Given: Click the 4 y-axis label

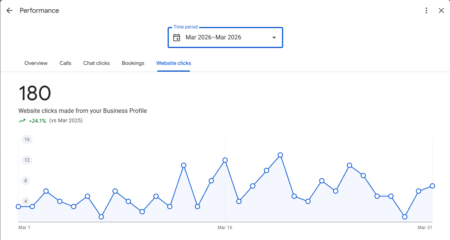Looking at the screenshot, I should pos(26,201).
